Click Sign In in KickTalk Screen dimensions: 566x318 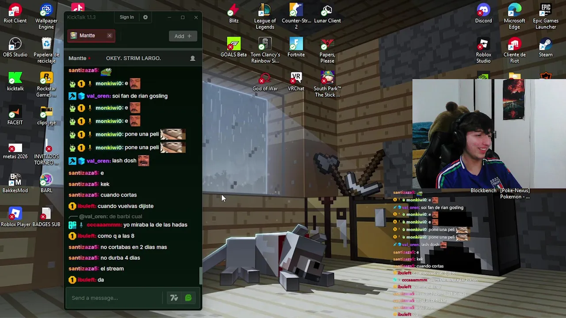tap(126, 17)
